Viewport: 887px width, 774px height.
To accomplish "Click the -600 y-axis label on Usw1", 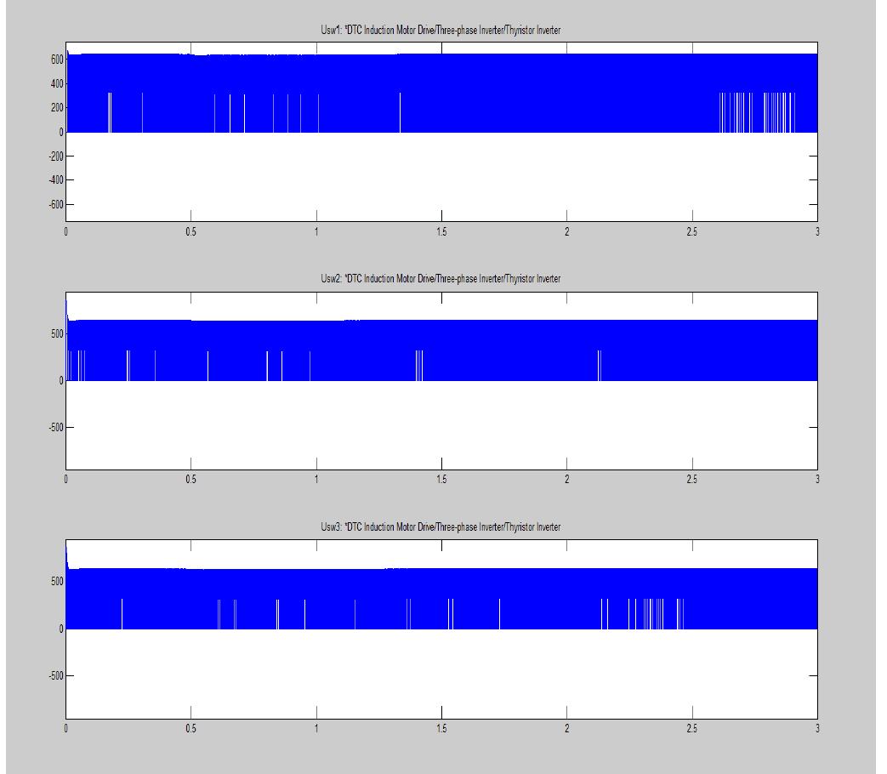I will (56, 205).
